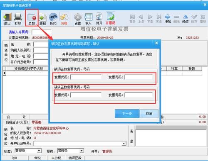Select the 负数 negative invoice icon
The image size is (208, 161).
click(x=32, y=19)
